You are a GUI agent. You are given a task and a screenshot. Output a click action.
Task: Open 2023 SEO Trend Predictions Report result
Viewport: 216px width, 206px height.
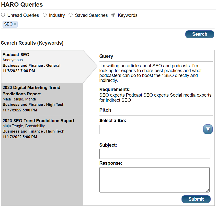pos(42,133)
